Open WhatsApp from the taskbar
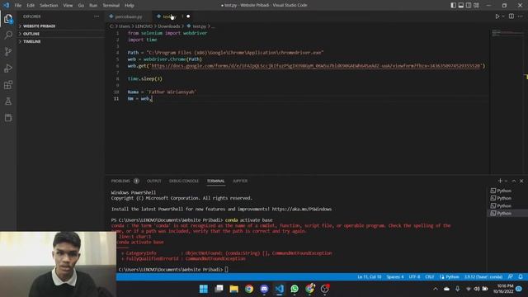528x297 pixels. point(295,289)
